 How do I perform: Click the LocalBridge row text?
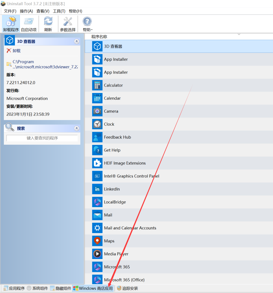[x=115, y=202]
